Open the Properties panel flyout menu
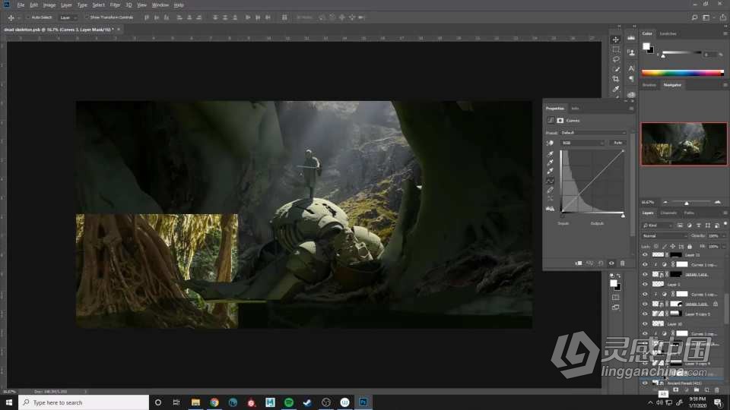 [x=631, y=109]
